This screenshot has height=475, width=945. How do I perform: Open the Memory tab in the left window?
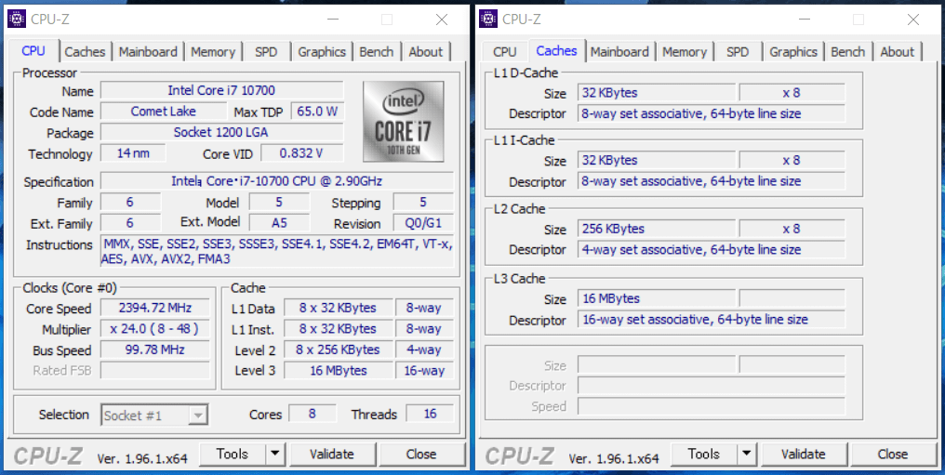(x=213, y=52)
